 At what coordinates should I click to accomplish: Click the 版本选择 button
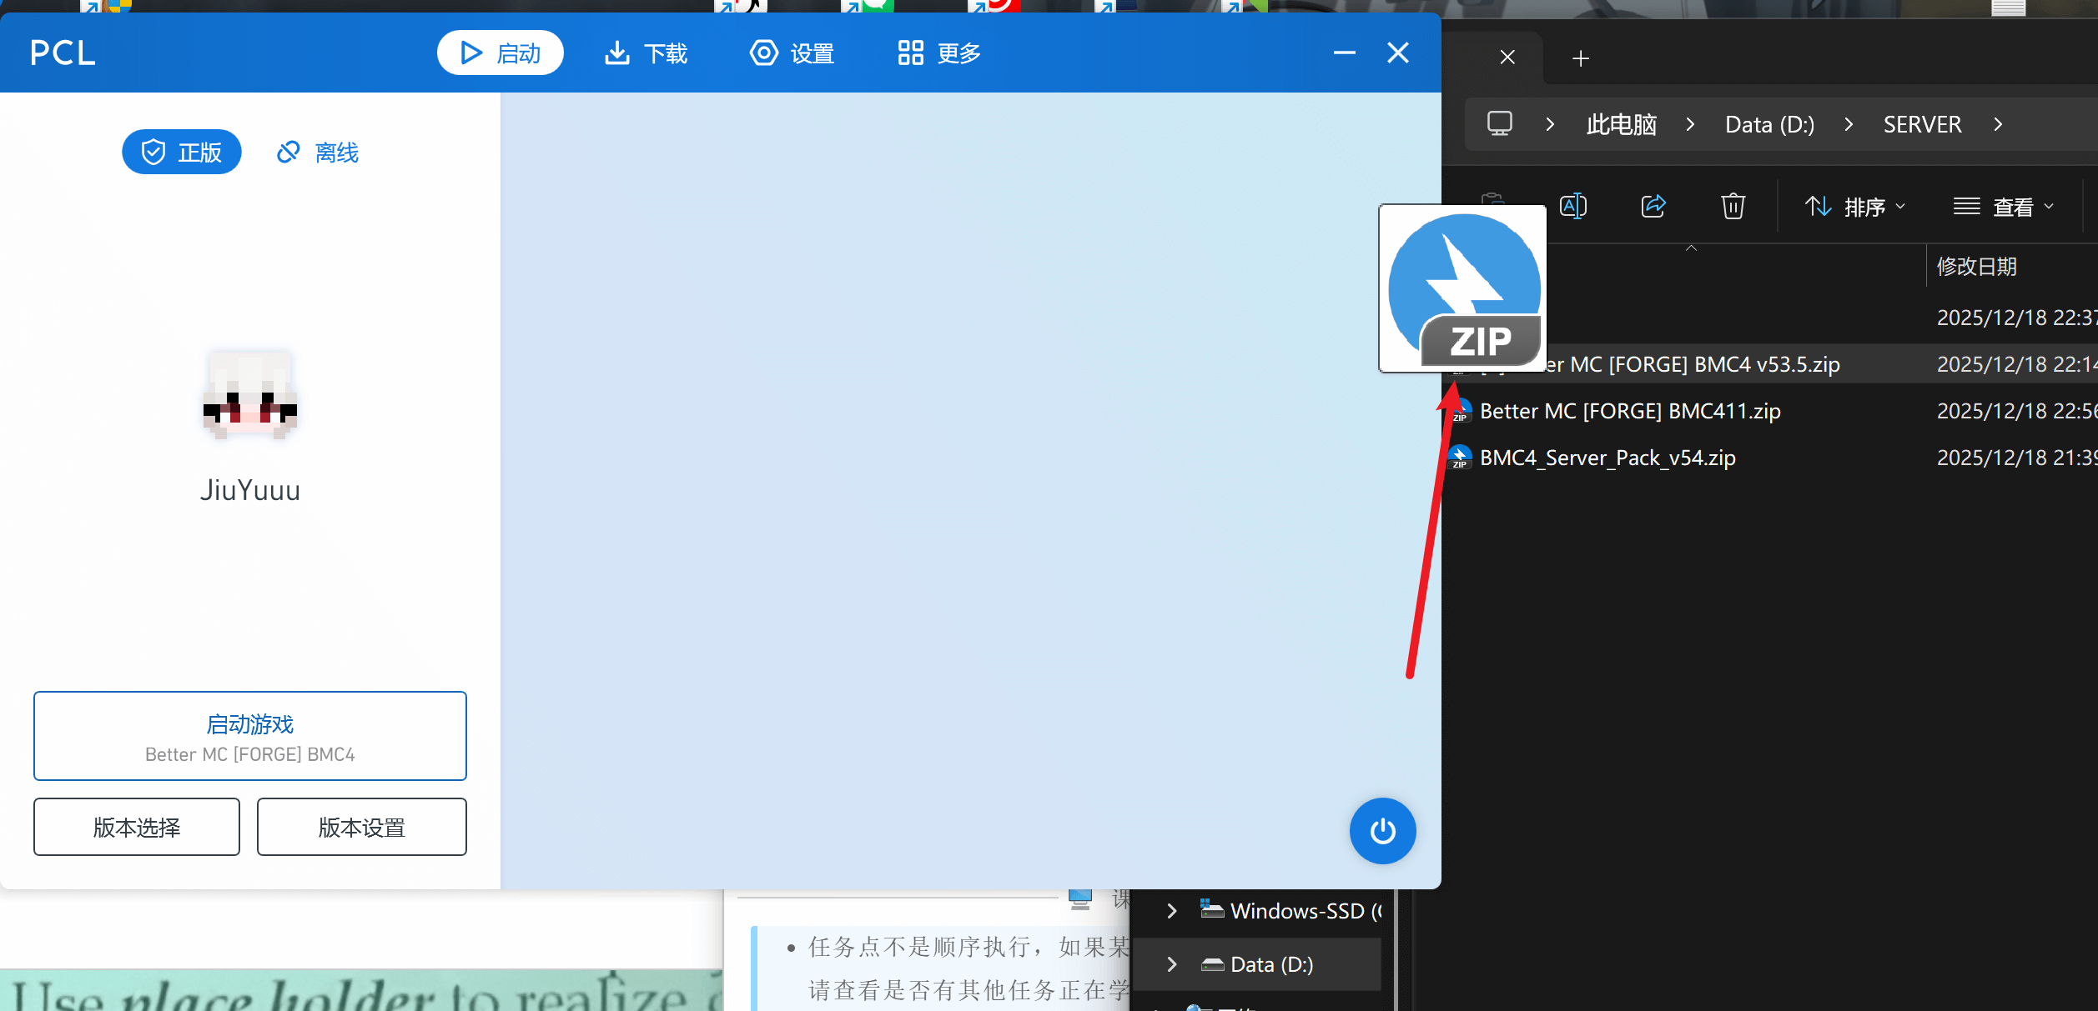coord(137,827)
